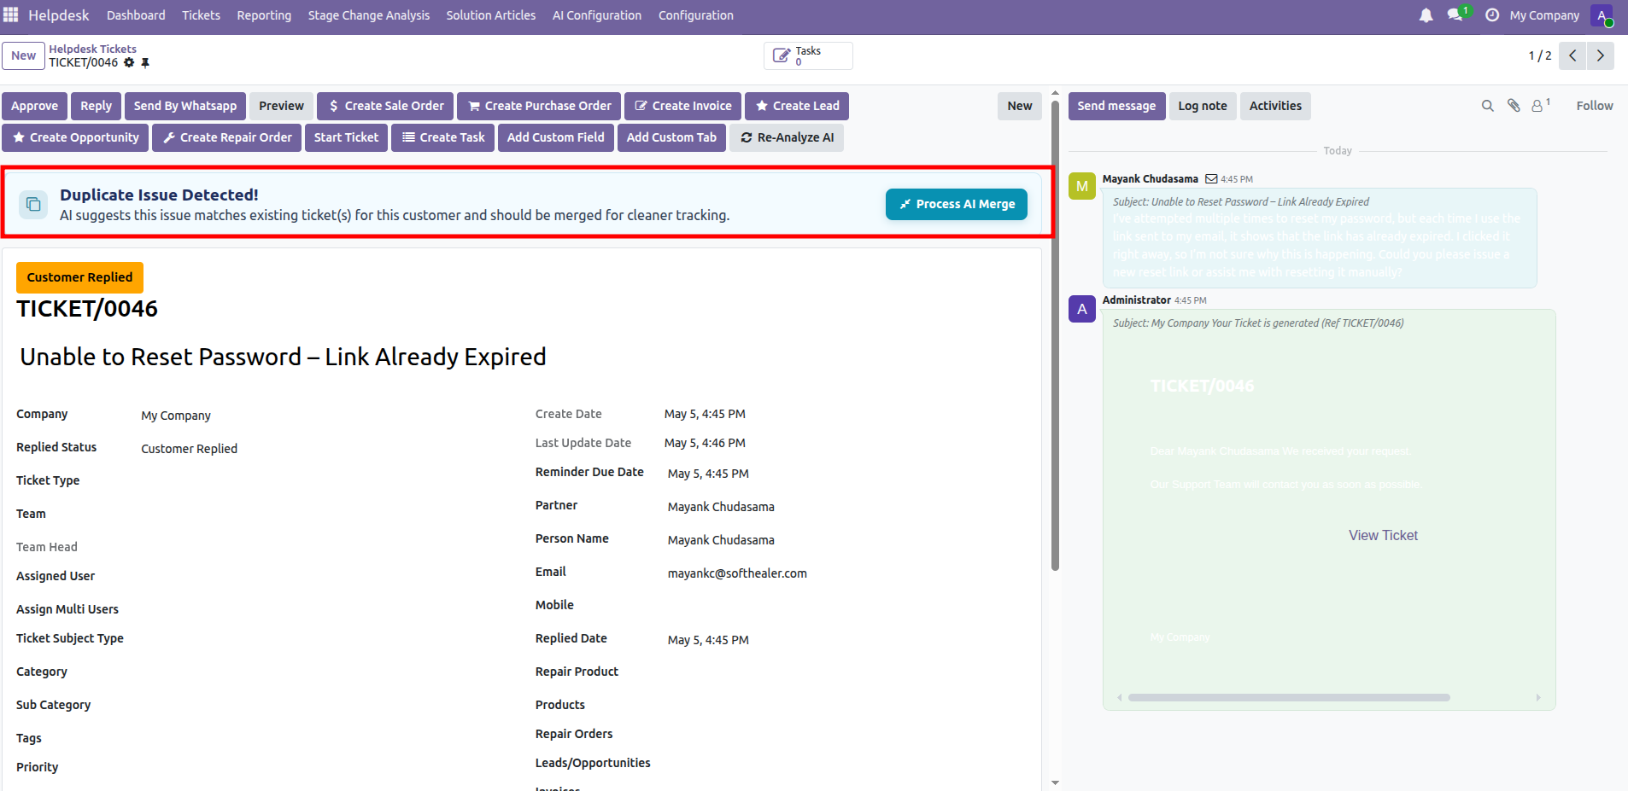1628x791 pixels.
Task: Click the Reply button
Action: pyautogui.click(x=96, y=106)
